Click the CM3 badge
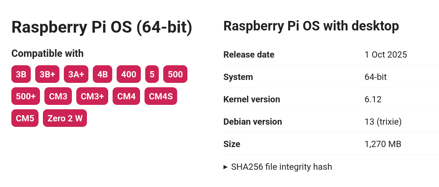439x187 pixels. click(x=58, y=96)
